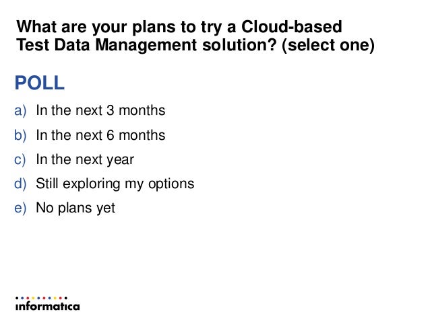Click the first red dot in the logo
Viewport: 430px width, 322px height.
(28, 298)
